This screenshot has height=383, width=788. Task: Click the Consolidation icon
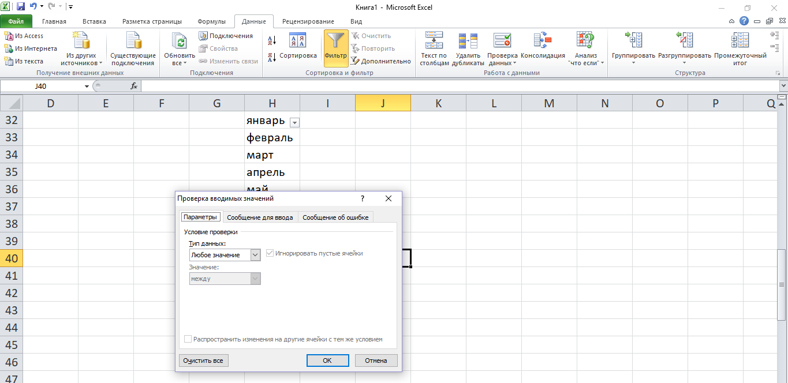click(x=542, y=40)
